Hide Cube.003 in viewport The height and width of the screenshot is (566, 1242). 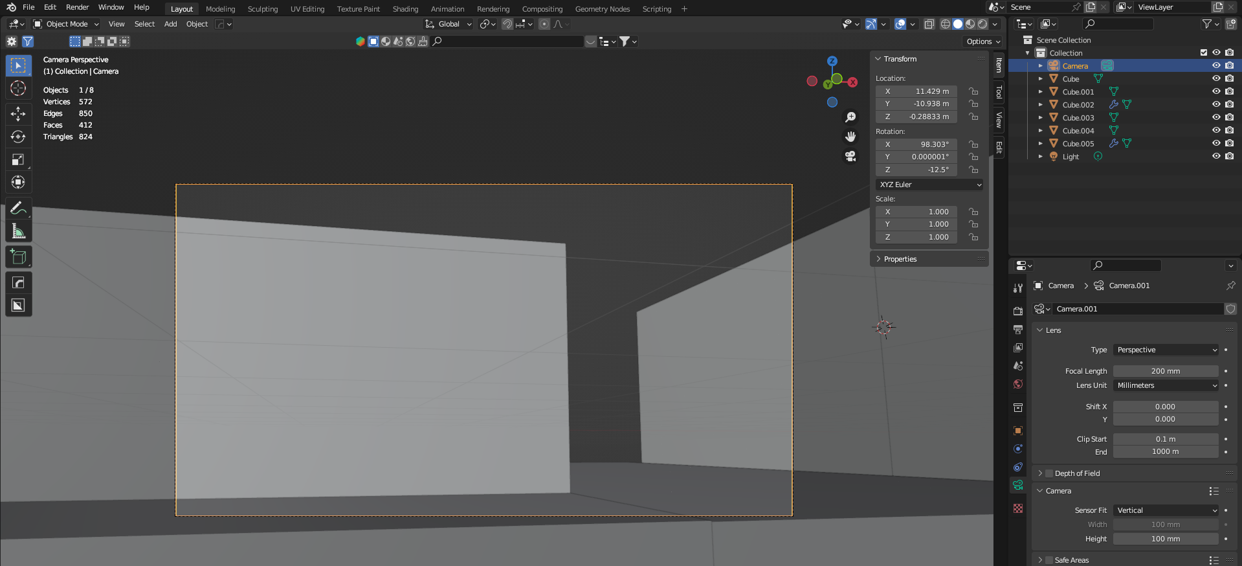[1216, 117]
